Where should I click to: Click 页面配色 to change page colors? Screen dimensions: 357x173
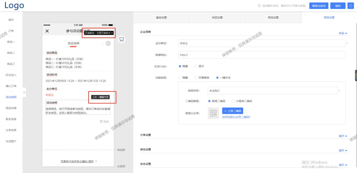tap(90, 33)
